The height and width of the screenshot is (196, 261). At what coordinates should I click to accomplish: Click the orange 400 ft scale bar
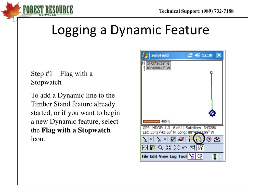tap(151, 121)
